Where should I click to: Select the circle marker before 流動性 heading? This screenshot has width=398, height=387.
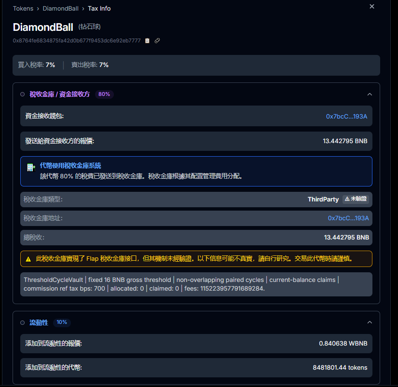pyautogui.click(x=22, y=322)
